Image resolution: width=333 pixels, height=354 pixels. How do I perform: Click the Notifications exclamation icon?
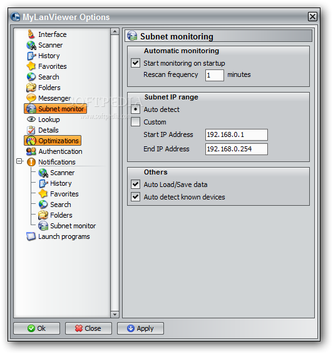tap(31, 162)
